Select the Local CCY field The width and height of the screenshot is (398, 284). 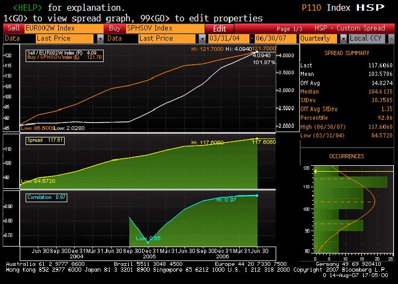pos(368,39)
